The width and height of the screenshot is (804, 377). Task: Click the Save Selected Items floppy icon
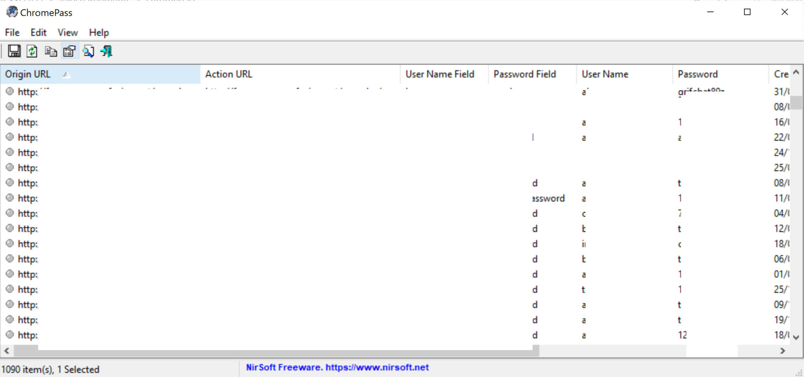pos(14,51)
